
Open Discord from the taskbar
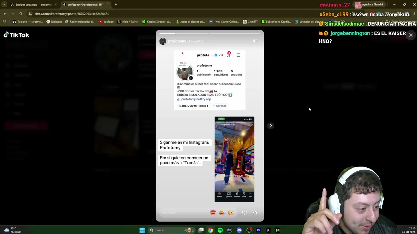[239, 230]
